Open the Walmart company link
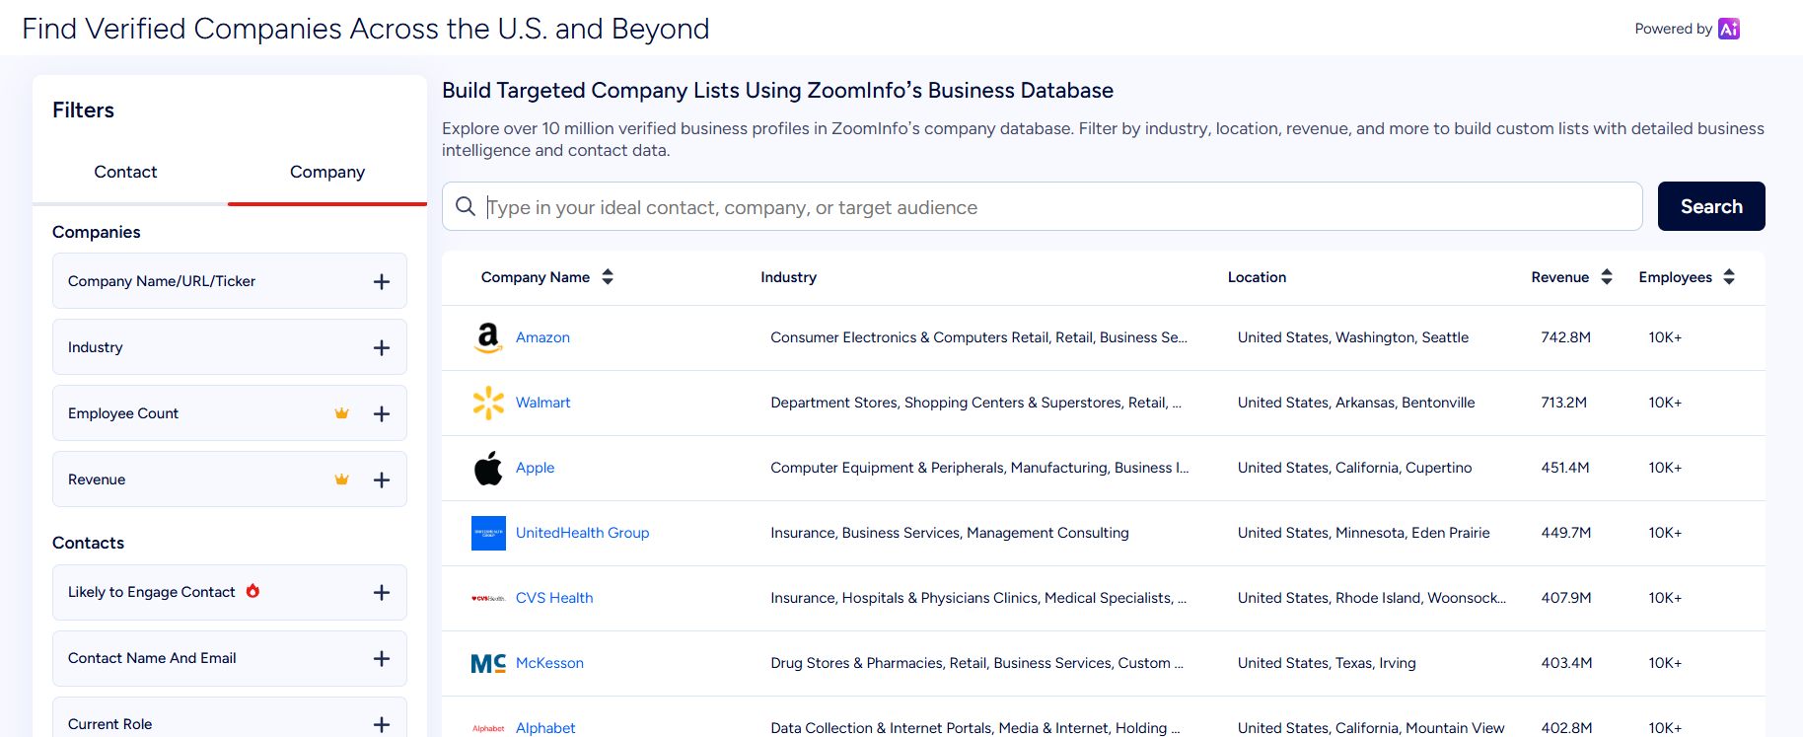This screenshot has height=737, width=1803. (542, 403)
